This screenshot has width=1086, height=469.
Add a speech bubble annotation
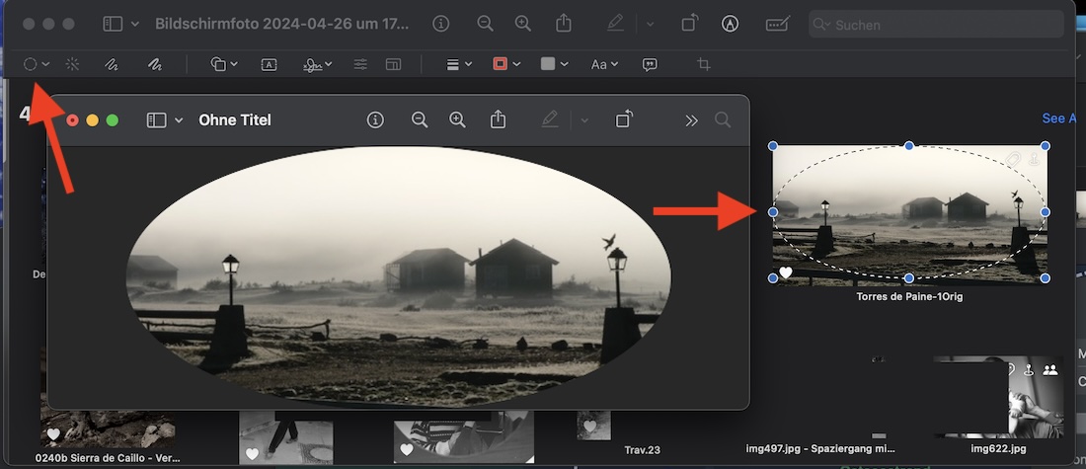point(650,64)
